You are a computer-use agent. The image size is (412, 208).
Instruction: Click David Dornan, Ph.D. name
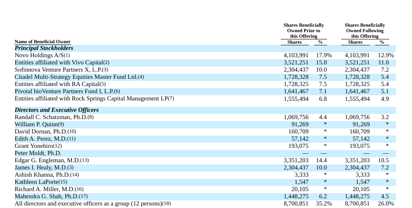pos(41,131)
